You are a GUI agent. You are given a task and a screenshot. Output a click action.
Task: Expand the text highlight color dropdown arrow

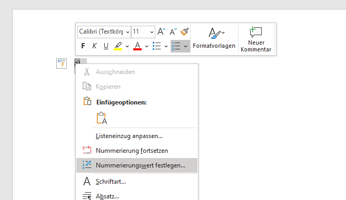click(127, 46)
